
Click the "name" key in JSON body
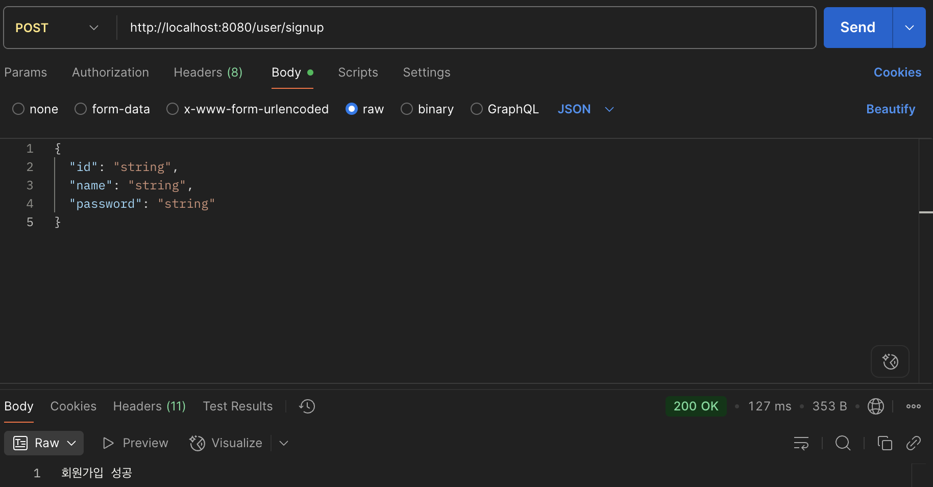(91, 185)
